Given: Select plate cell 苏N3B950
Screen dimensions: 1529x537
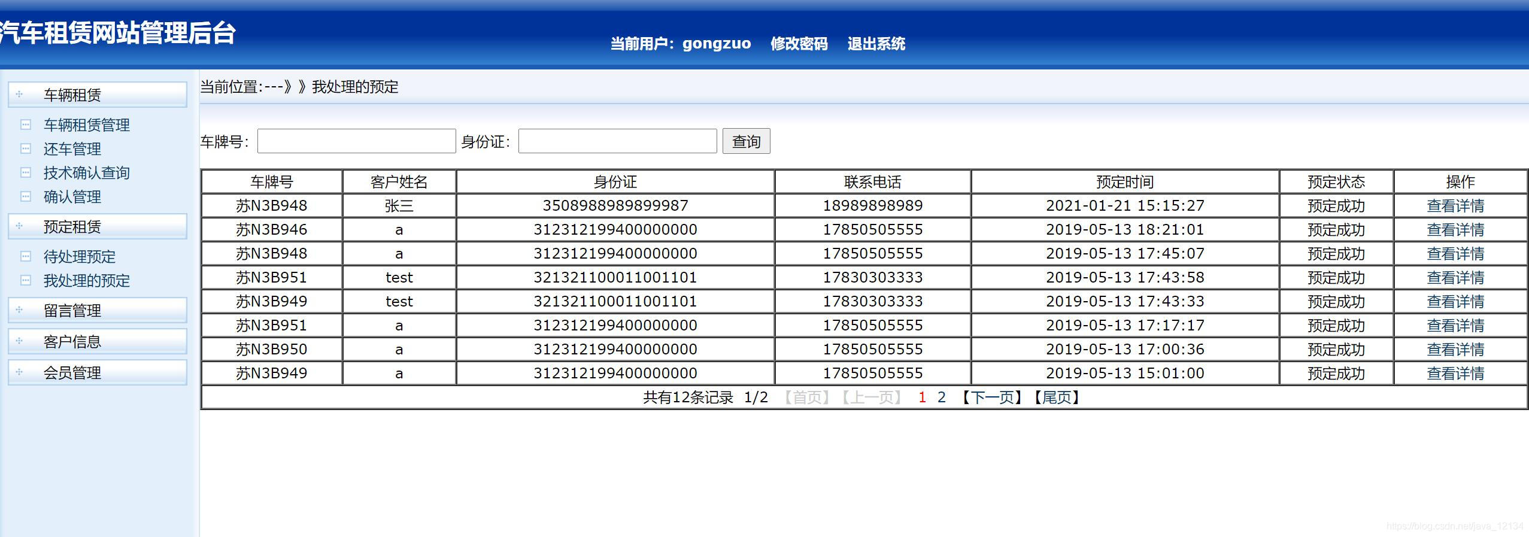Looking at the screenshot, I should coord(272,350).
